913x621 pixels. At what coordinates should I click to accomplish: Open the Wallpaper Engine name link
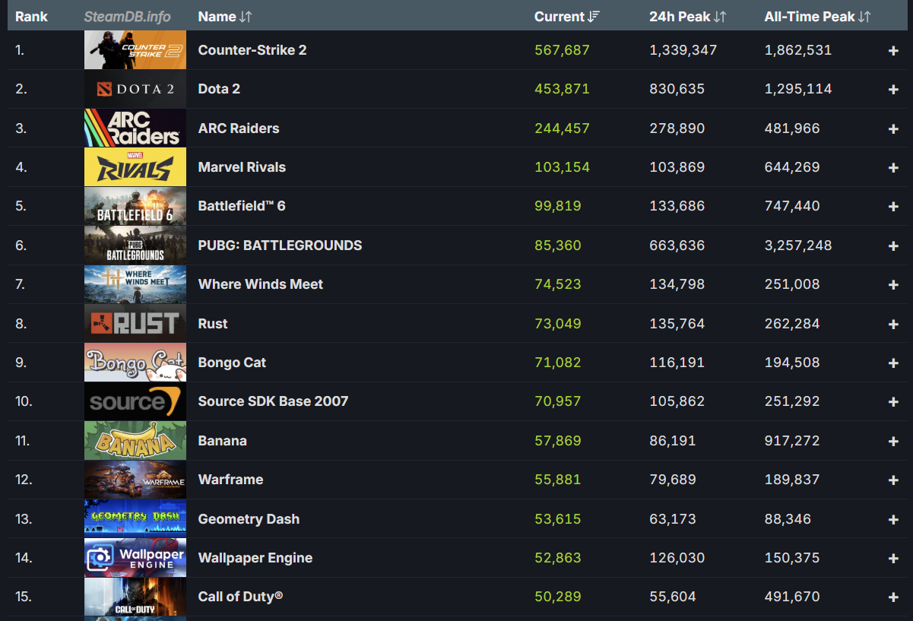(x=255, y=558)
